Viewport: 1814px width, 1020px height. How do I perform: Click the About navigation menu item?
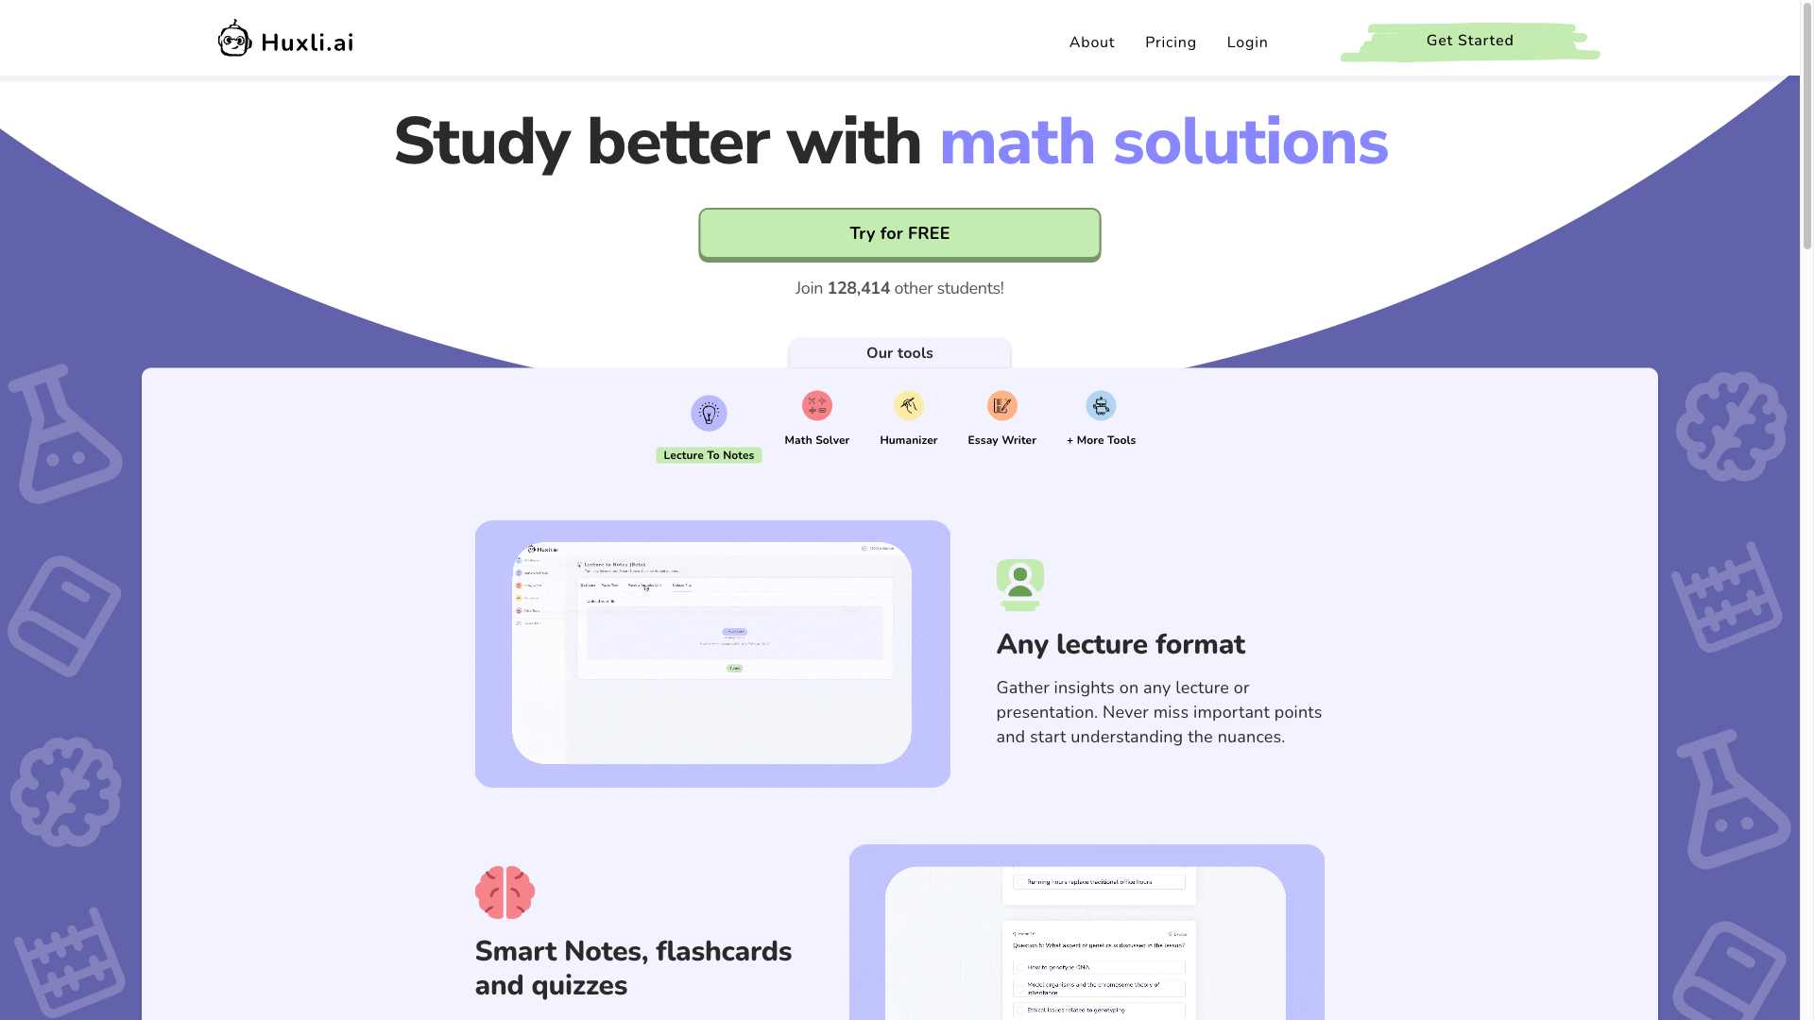point(1091,42)
